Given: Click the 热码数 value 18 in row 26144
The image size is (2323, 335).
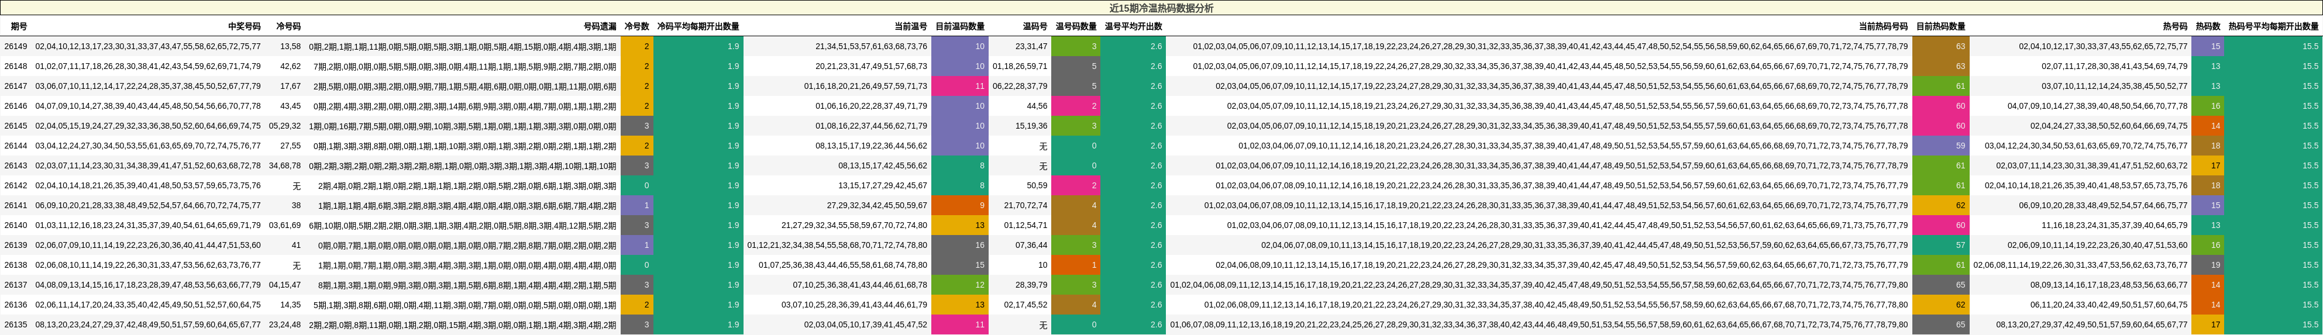Looking at the screenshot, I should (2208, 146).
